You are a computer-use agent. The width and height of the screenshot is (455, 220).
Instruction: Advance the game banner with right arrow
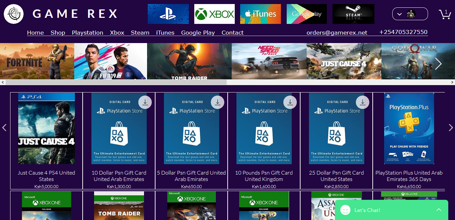(438, 64)
